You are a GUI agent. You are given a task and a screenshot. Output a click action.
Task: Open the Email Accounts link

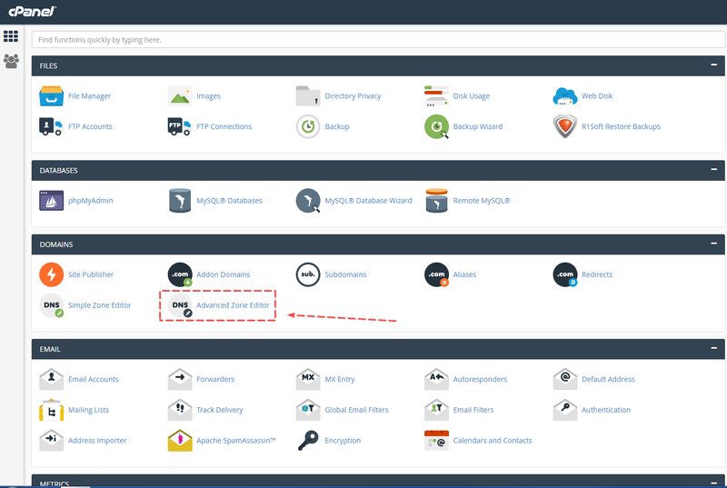point(94,379)
